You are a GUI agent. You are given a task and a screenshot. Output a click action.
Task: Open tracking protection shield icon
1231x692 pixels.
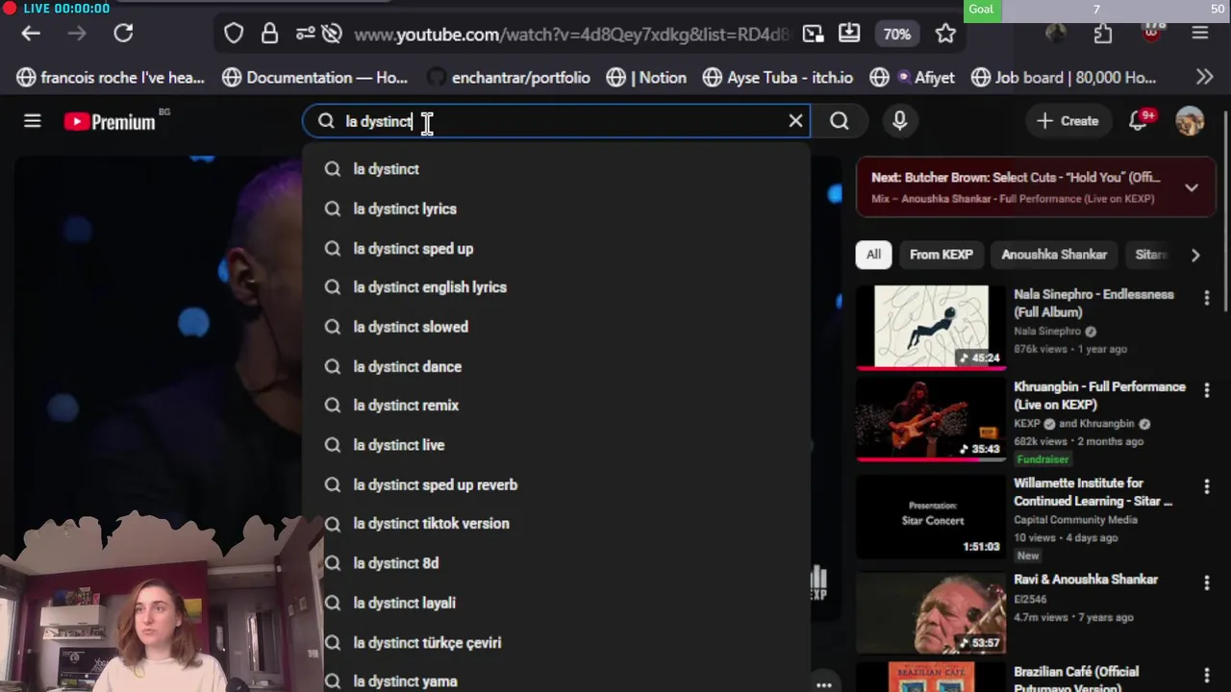click(x=234, y=34)
